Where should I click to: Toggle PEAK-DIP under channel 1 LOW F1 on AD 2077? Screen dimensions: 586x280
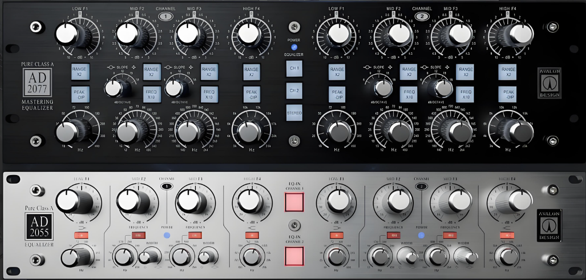(80, 94)
